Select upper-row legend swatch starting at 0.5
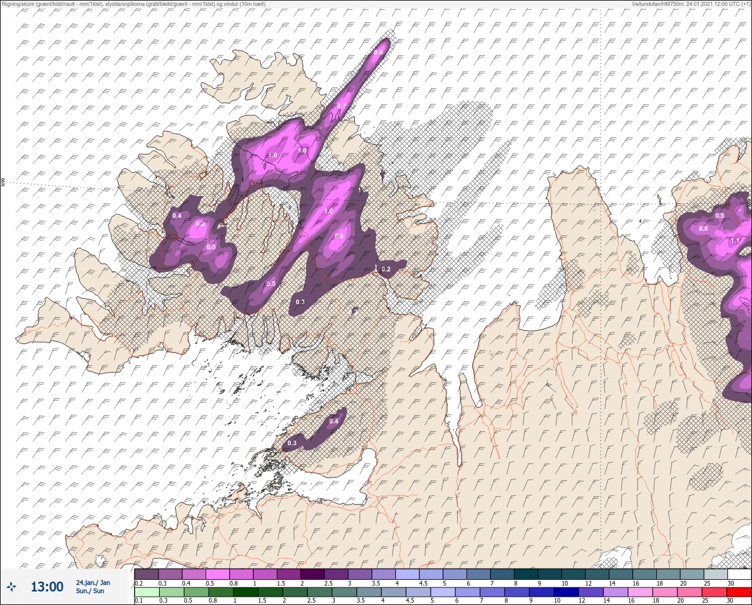Viewport: 752px width, 605px height. (x=217, y=574)
